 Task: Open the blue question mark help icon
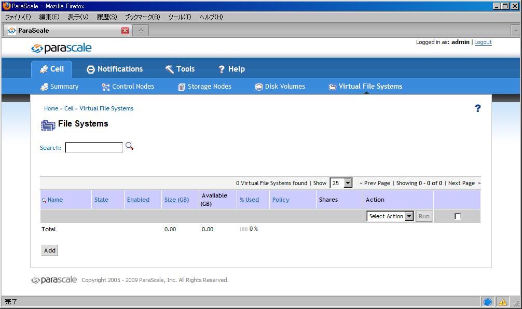tap(478, 108)
